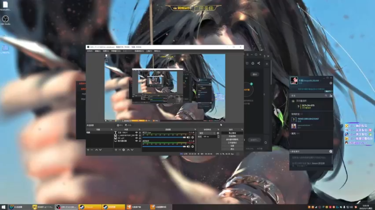Toggle visibility of the display capture source

[136, 141]
